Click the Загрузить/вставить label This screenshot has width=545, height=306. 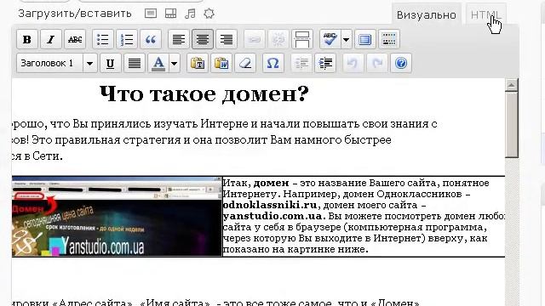pyautogui.click(x=75, y=14)
